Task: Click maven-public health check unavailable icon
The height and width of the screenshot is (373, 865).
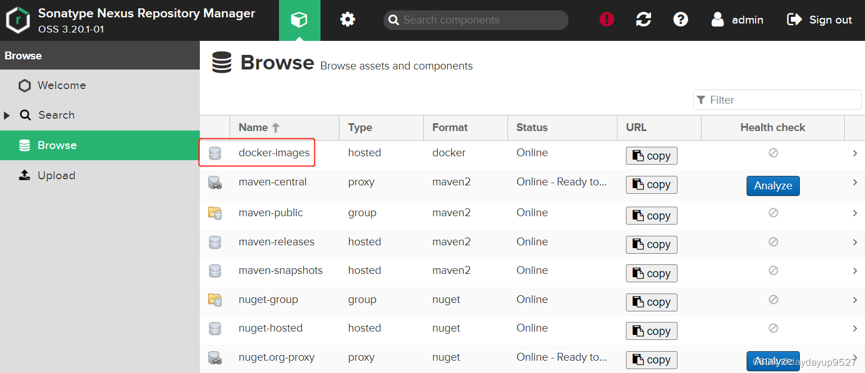Action: (773, 212)
